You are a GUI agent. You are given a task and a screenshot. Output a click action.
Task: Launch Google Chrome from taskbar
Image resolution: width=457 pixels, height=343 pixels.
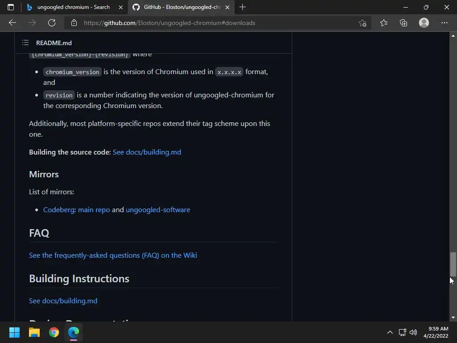pos(54,332)
